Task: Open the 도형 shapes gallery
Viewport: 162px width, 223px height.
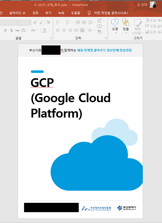Action: pos(115,26)
